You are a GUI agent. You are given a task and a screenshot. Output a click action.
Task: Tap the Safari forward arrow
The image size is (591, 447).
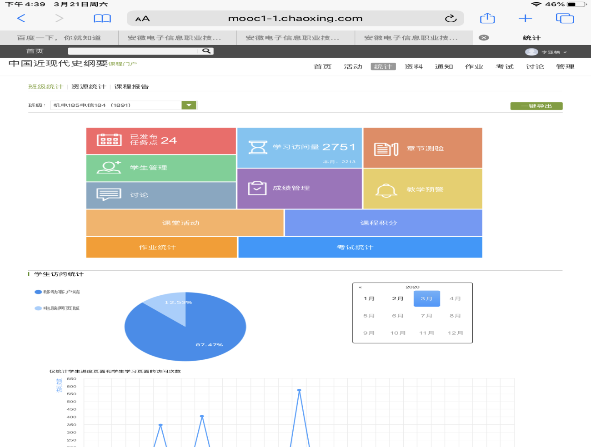click(59, 18)
